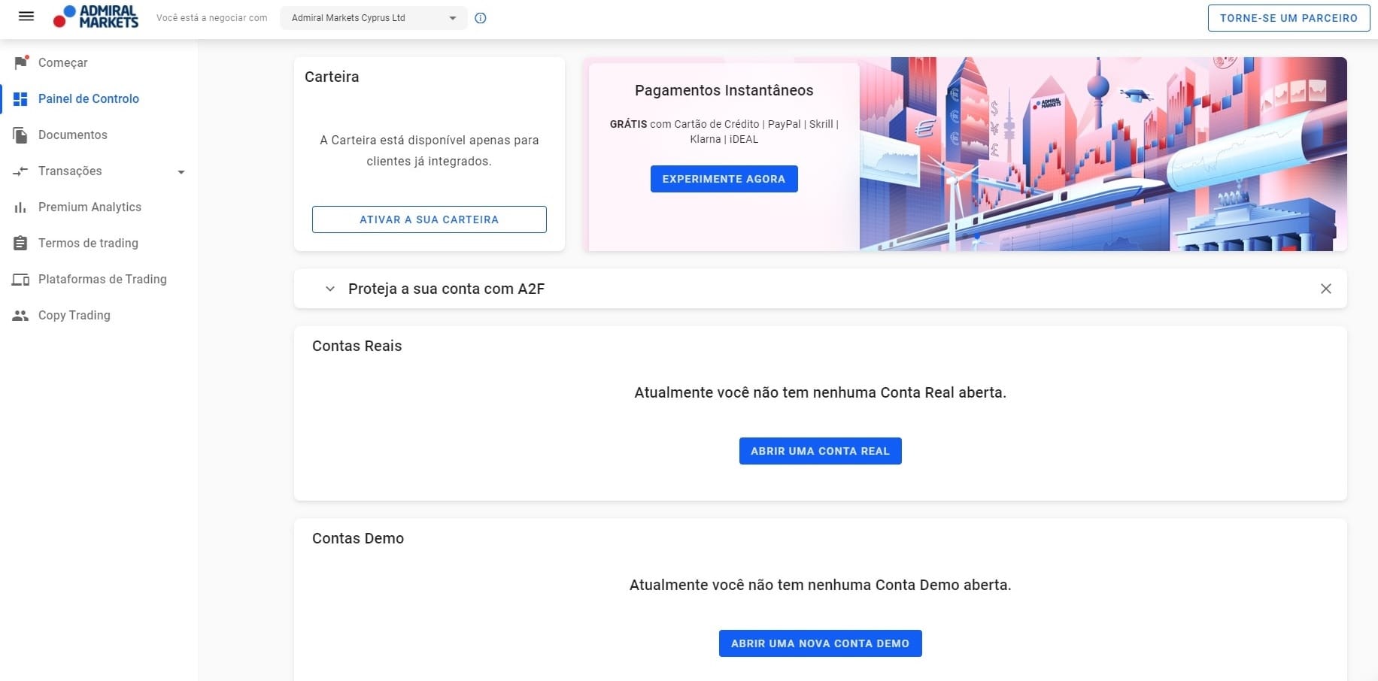Click the Admiral Markets logo
This screenshot has width=1378, height=681.
point(96,17)
